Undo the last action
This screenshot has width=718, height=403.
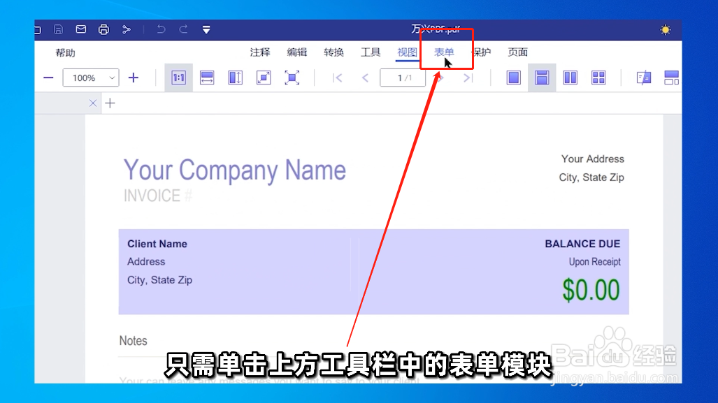[161, 29]
